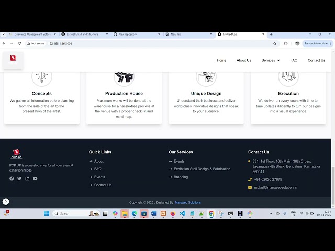Click the Production House illustration
This screenshot has height=251, width=335.
(x=124, y=77)
